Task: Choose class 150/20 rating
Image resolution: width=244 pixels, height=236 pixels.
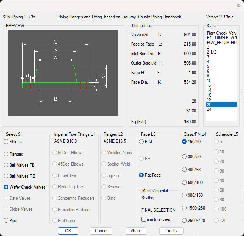Action: [x=191, y=142]
